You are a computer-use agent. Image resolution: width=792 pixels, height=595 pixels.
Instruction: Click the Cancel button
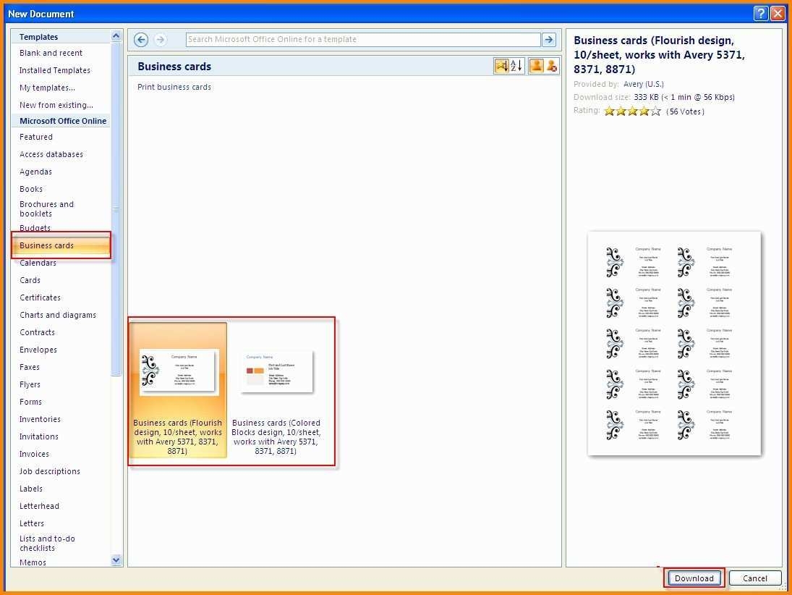coord(754,578)
